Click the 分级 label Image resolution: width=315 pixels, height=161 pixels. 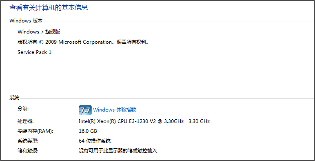(x=23, y=109)
